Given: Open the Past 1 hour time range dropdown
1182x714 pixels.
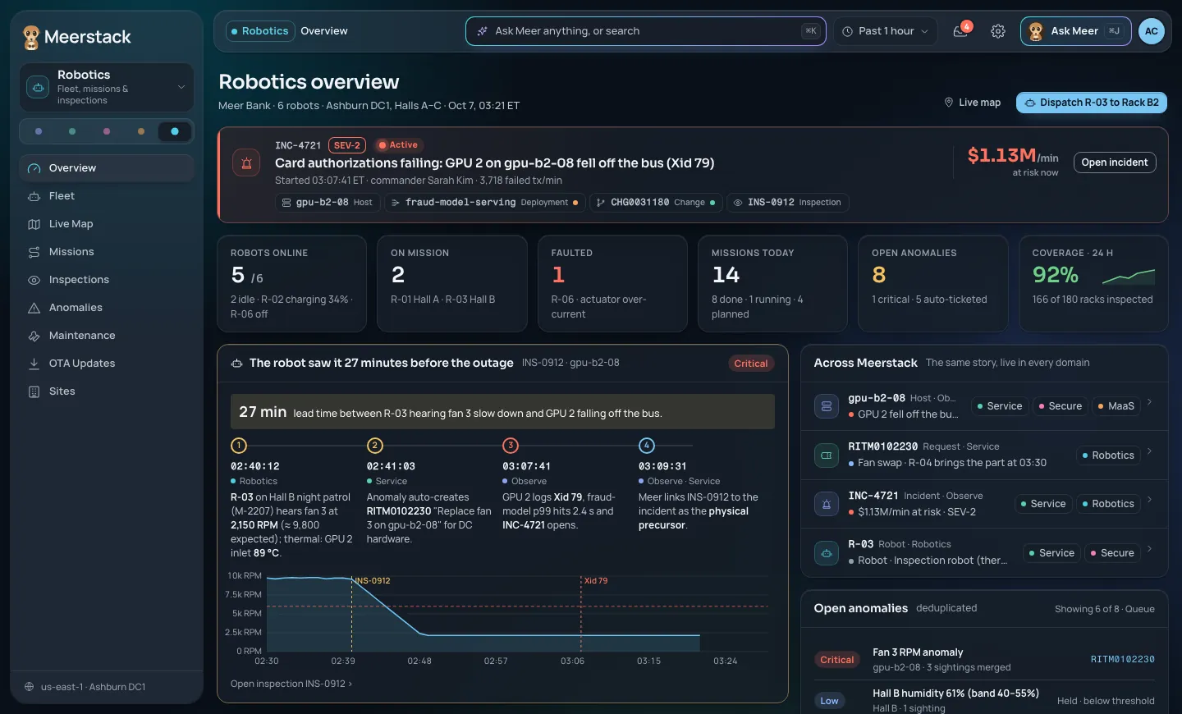Looking at the screenshot, I should [886, 31].
